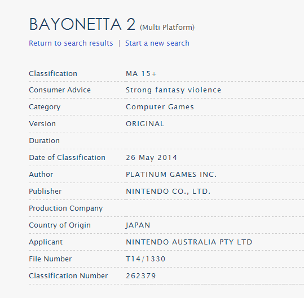304x298 pixels.
Task: Select the BAYONETTA 2 page title
Action: click(x=82, y=24)
